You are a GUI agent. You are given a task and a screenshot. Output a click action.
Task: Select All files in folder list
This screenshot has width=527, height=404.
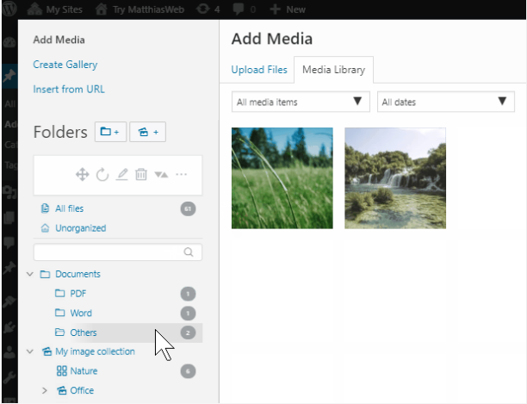coord(69,208)
